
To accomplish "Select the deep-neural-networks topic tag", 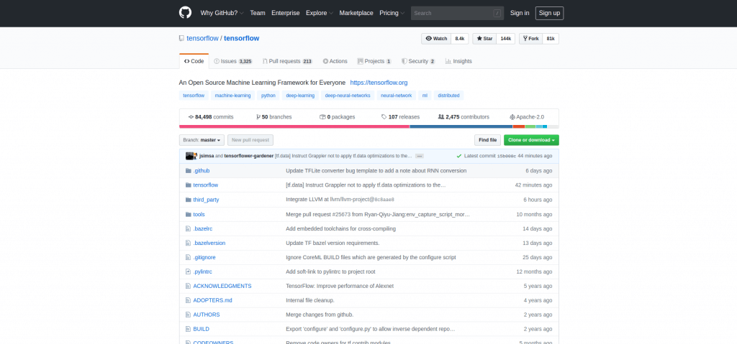I will [x=348, y=96].
